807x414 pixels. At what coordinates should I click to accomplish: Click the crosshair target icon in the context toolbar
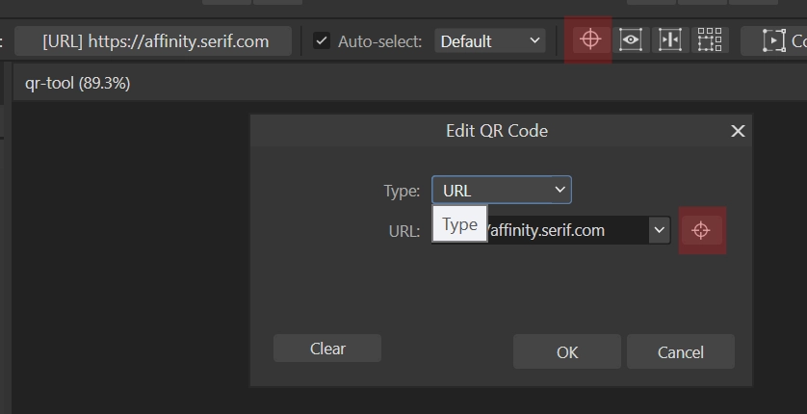590,39
